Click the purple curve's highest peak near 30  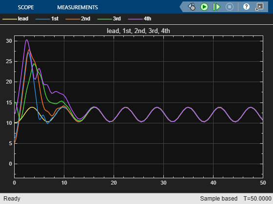(x=27, y=40)
